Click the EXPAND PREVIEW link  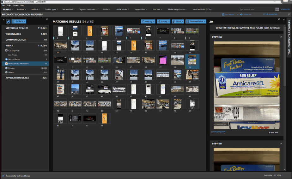tap(218, 132)
